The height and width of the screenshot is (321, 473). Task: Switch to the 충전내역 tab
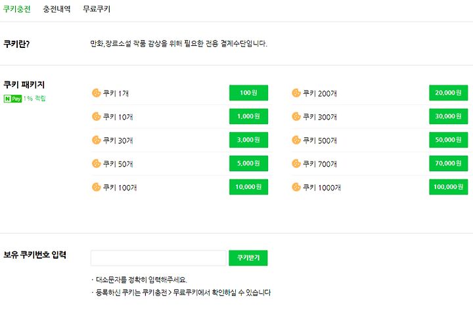[56, 9]
